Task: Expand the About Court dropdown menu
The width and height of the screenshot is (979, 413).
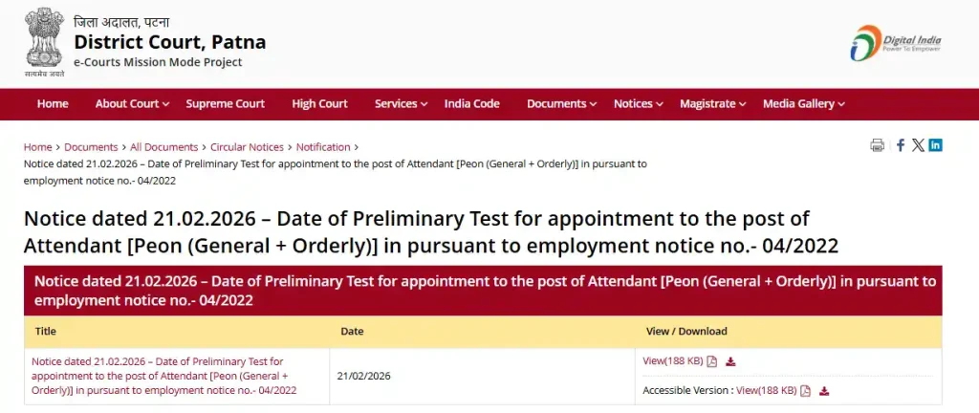Action: pyautogui.click(x=132, y=103)
